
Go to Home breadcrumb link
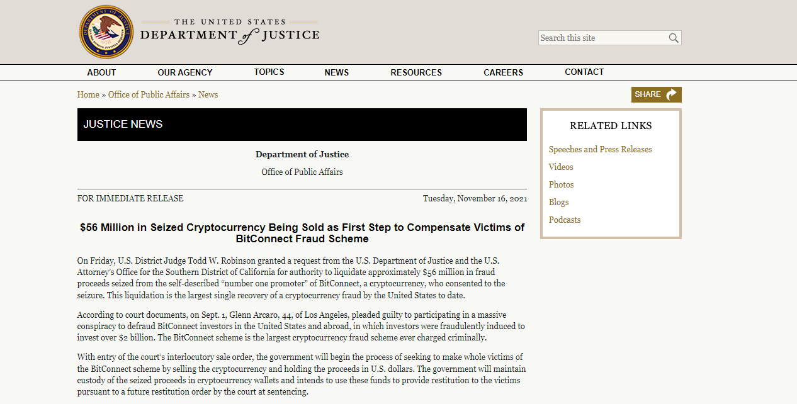point(88,94)
